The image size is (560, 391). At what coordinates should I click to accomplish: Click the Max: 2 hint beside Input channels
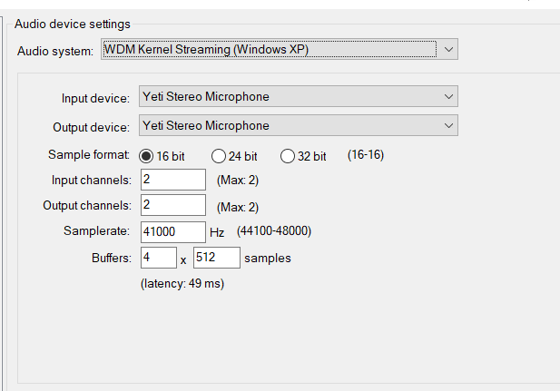tap(238, 181)
